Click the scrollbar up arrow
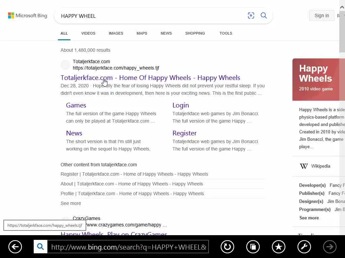 point(342,7)
